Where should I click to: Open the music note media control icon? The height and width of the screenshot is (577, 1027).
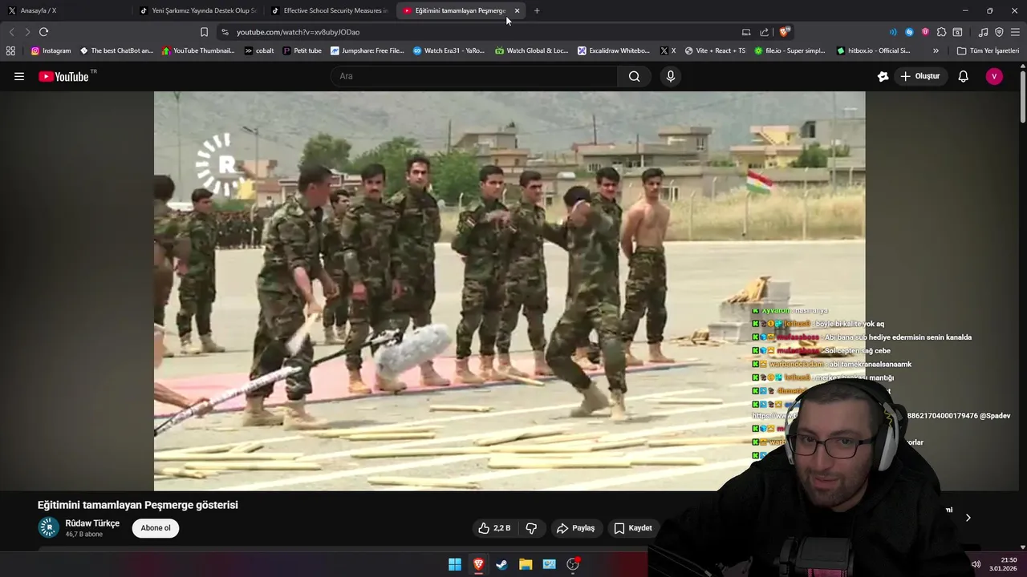(x=983, y=32)
